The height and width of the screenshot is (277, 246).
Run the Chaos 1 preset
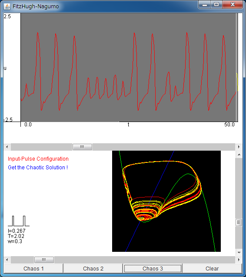(33, 268)
